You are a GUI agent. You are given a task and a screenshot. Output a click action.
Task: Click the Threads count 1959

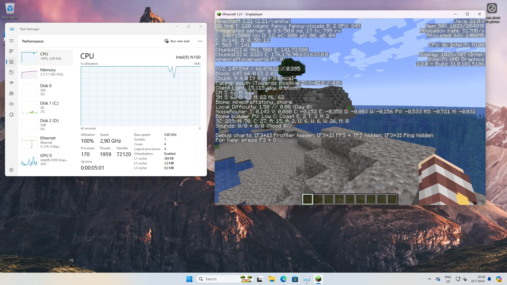(x=105, y=154)
